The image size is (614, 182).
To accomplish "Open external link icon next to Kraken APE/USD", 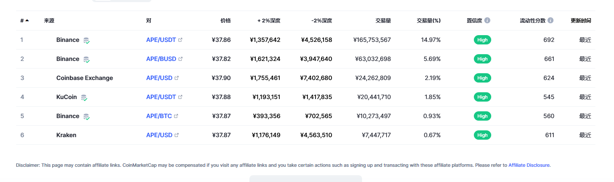I will (x=177, y=135).
